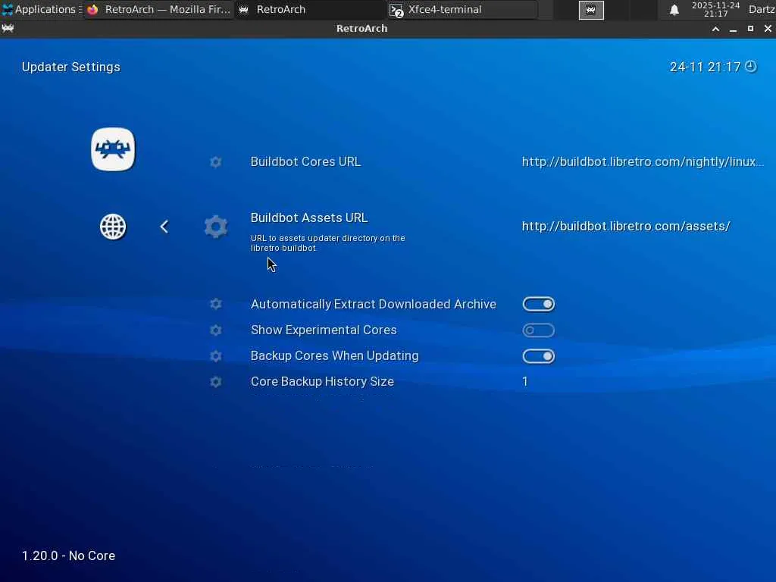Go back with the left chevron arrow
This screenshot has height=582, width=776.
(164, 227)
